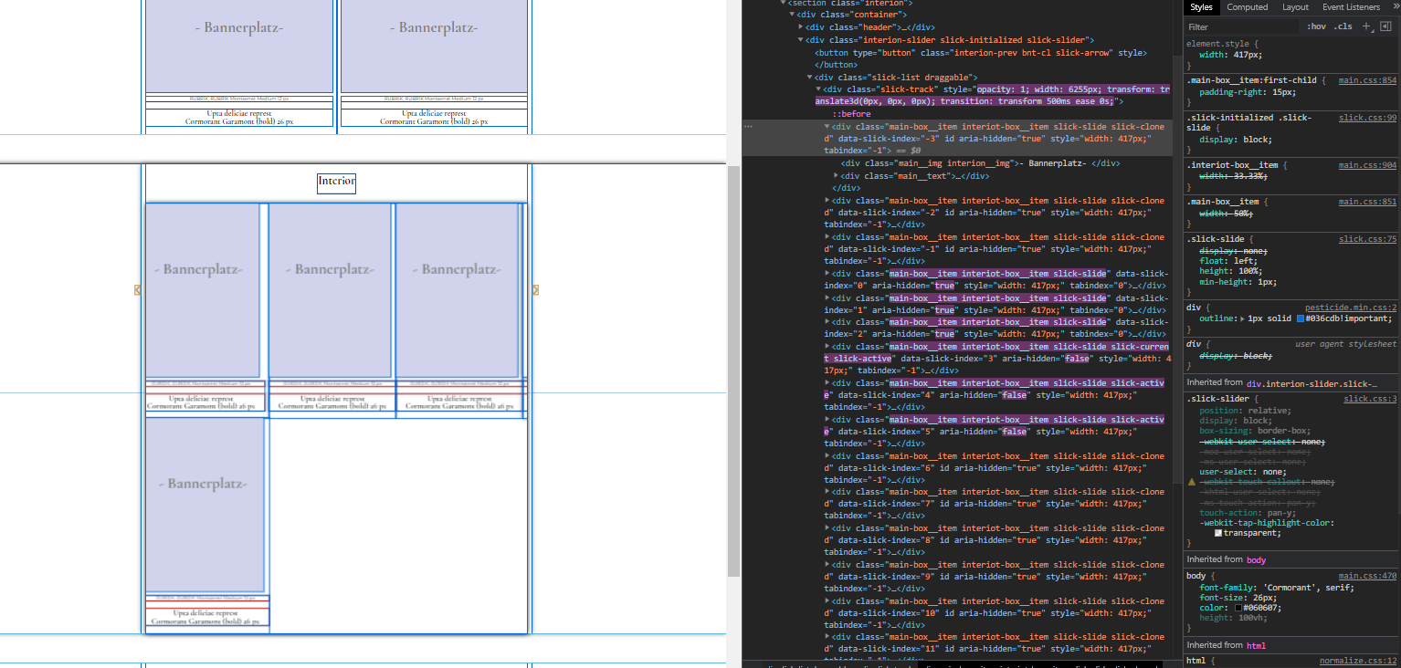The height and width of the screenshot is (668, 1401).
Task: Open main.css:854 source link
Action: click(x=1367, y=80)
